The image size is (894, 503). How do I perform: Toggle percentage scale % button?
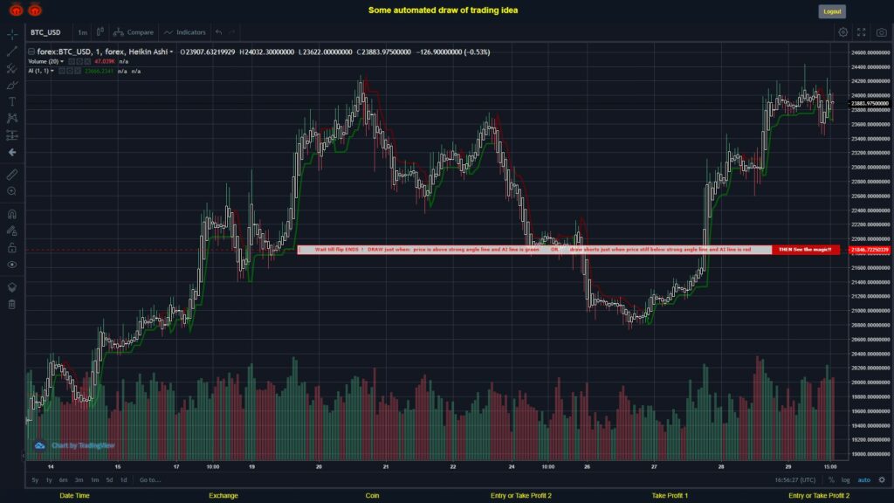tap(831, 480)
